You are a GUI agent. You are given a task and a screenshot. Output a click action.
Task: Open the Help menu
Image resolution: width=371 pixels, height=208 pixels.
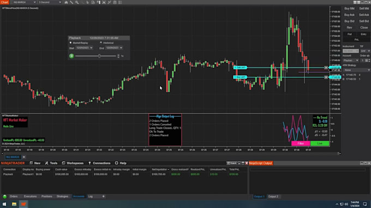coord(121,163)
